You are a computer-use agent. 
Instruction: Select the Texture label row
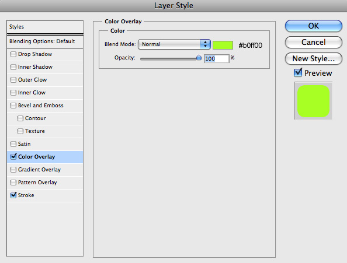(x=45, y=131)
